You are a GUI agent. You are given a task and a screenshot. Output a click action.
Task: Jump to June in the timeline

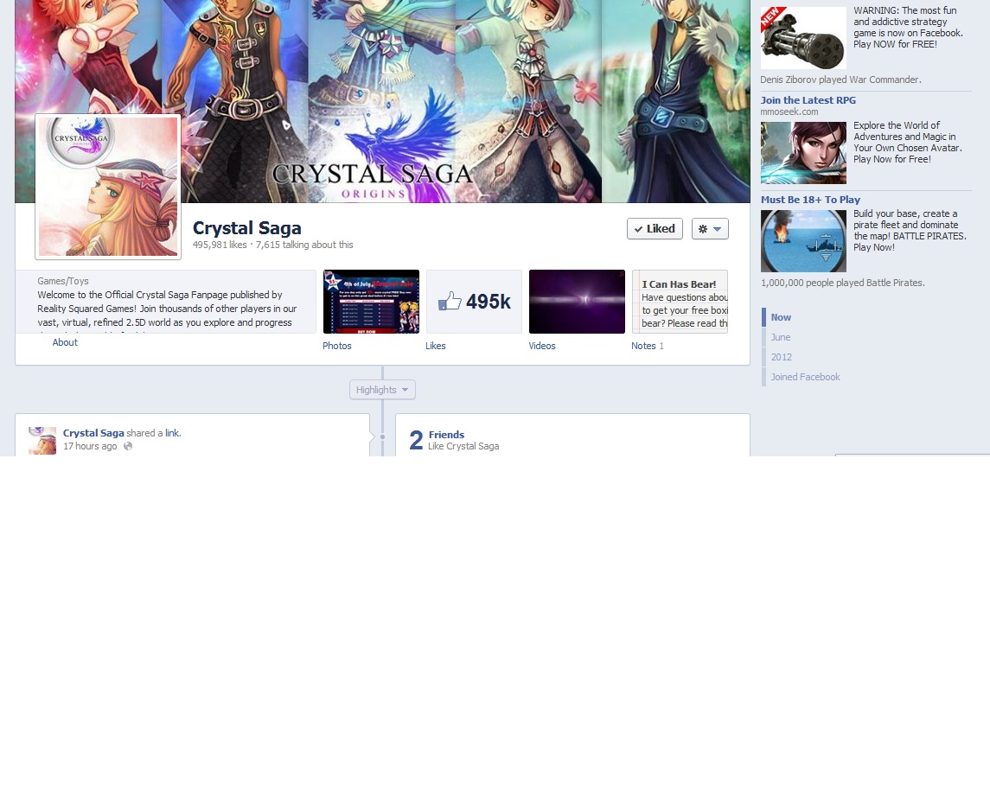point(781,337)
